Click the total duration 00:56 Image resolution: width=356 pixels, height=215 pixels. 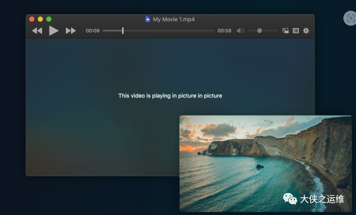click(224, 31)
